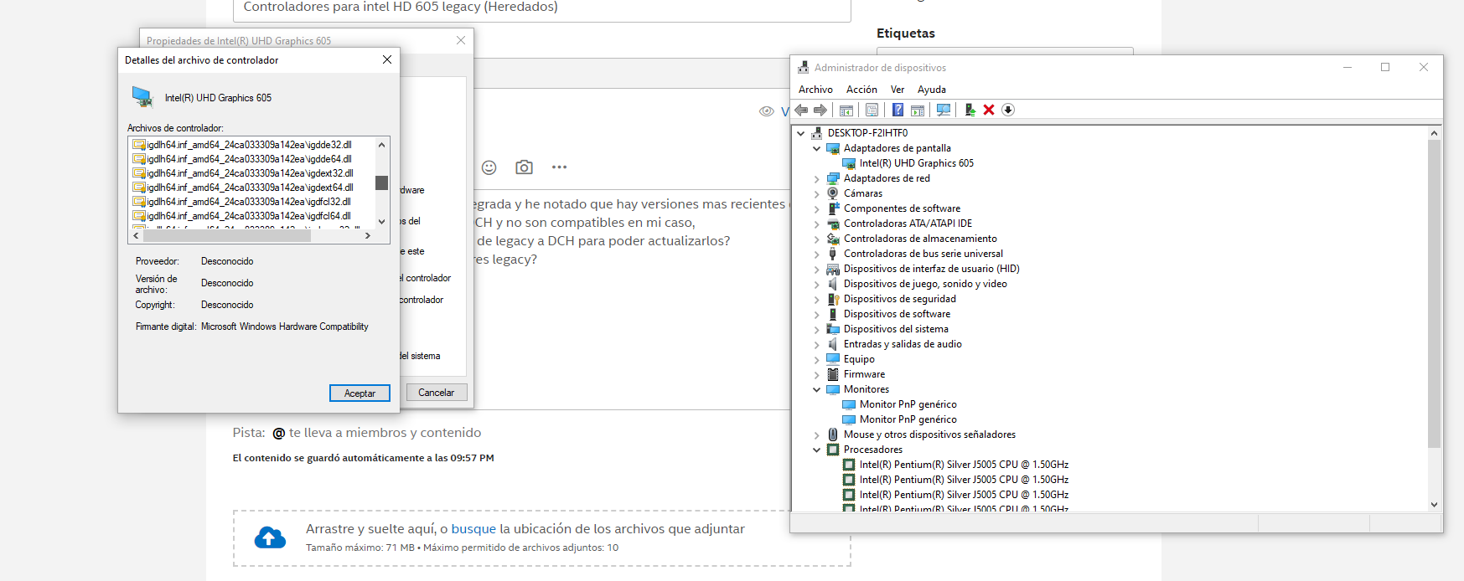This screenshot has width=1464, height=581.
Task: Click the update driver toolbar icon
Action: click(970, 110)
